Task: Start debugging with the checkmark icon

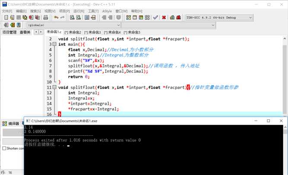Action: coord(155,17)
